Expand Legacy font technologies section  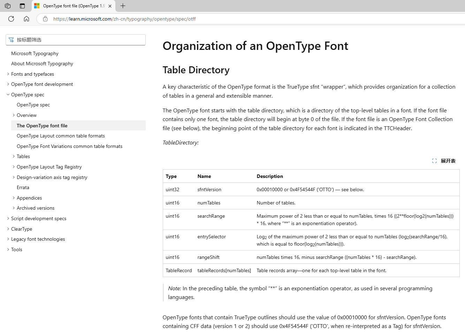8,239
